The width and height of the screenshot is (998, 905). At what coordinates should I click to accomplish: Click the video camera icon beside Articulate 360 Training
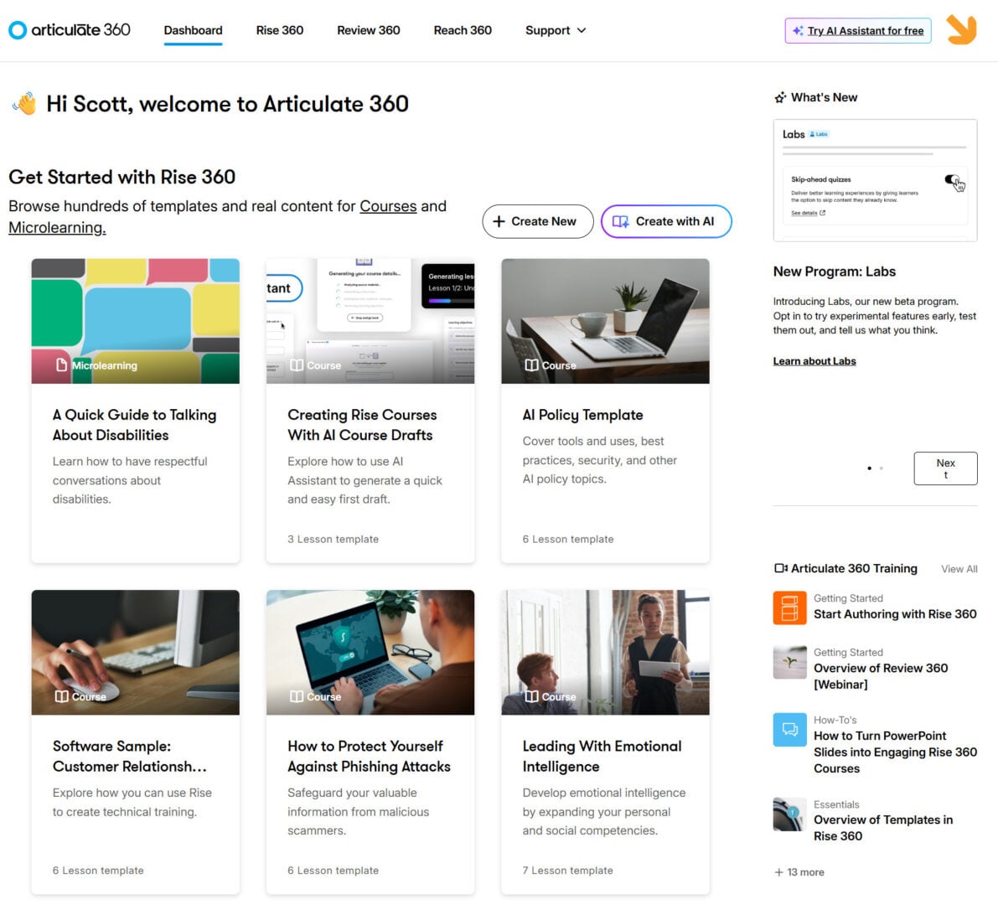click(x=780, y=568)
